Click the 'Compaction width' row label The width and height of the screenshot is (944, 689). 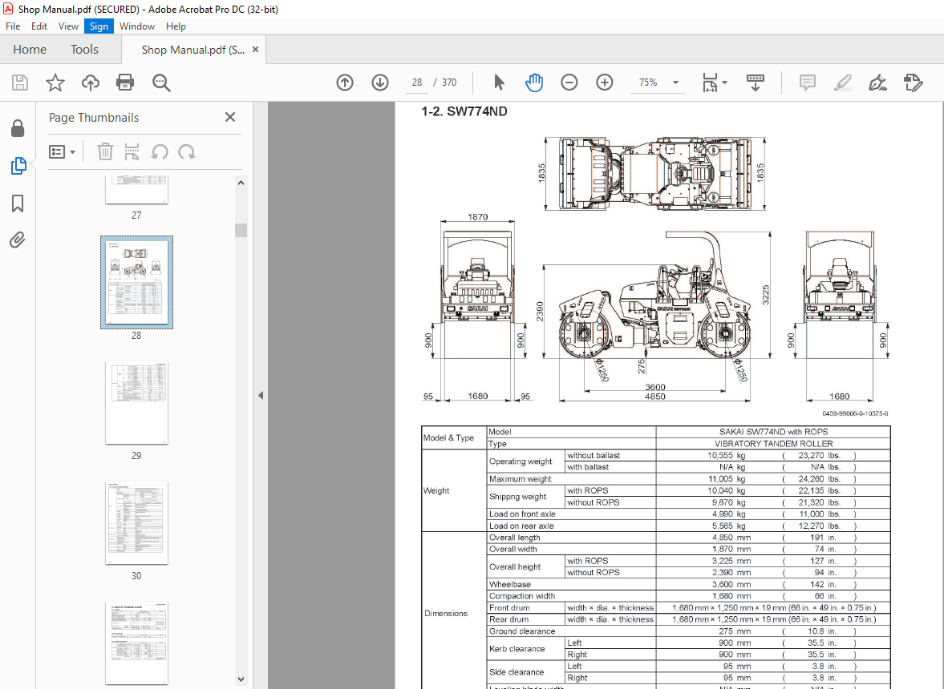[x=522, y=596]
